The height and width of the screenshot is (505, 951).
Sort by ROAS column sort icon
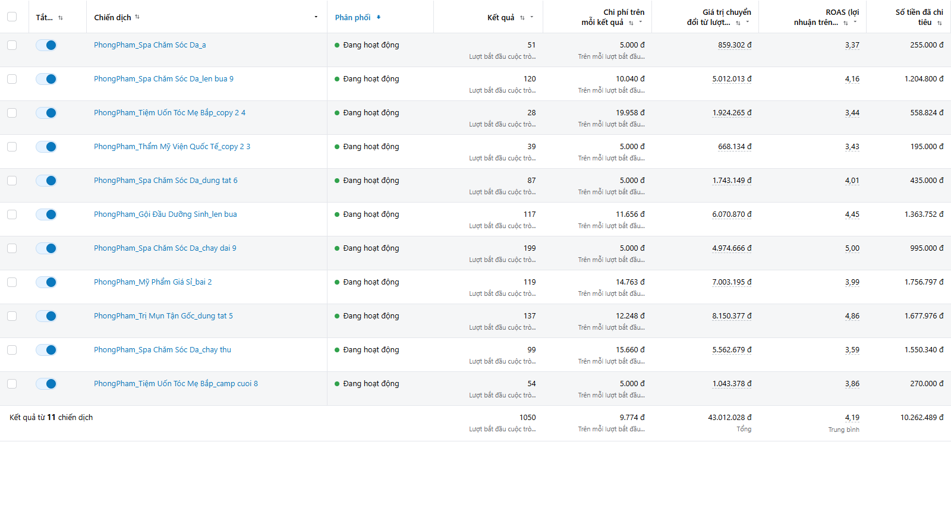point(846,23)
